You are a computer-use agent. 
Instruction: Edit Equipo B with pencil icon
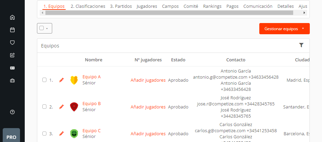61,107
